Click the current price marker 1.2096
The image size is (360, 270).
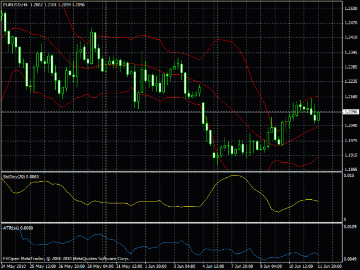click(351, 112)
